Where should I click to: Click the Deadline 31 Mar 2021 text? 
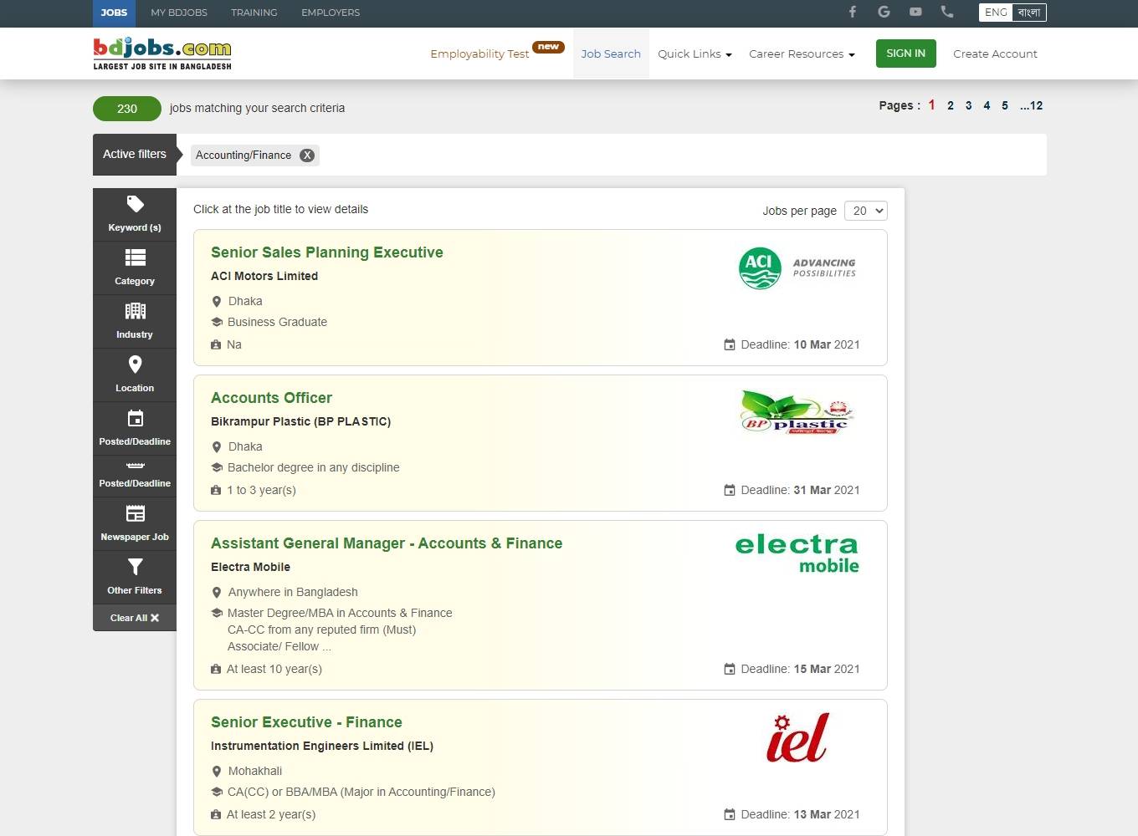coord(800,490)
